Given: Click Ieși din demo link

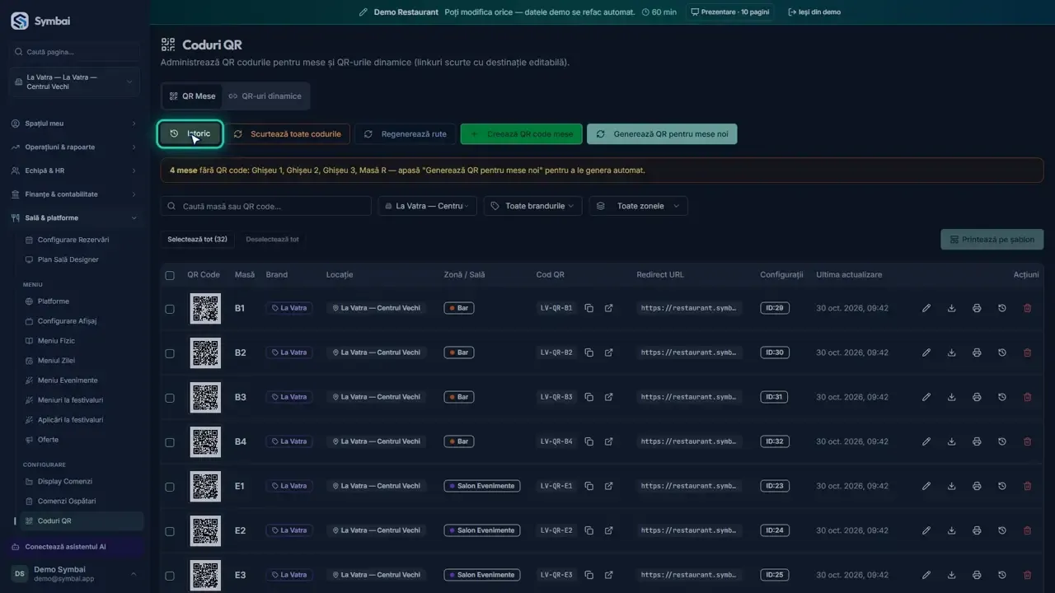Looking at the screenshot, I should (x=814, y=12).
